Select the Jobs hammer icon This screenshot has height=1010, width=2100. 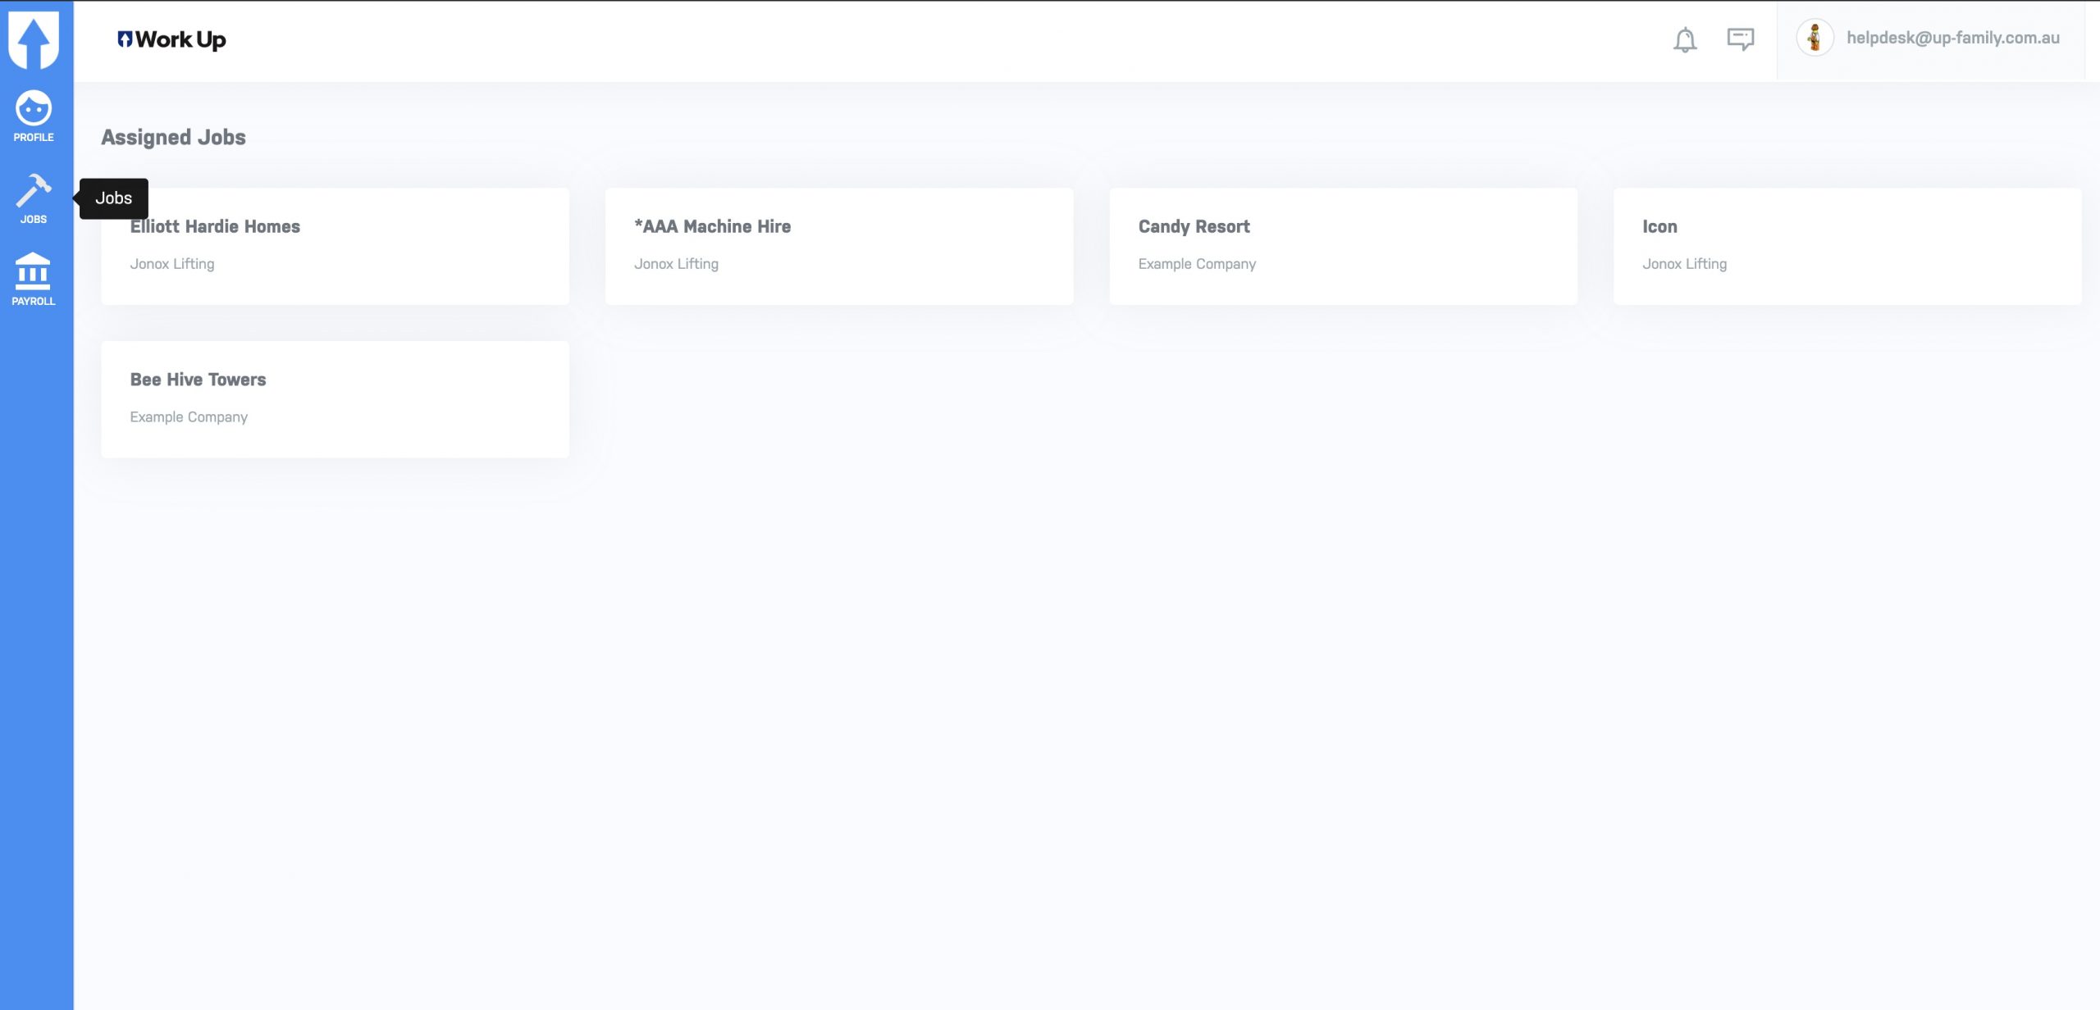pyautogui.click(x=34, y=190)
